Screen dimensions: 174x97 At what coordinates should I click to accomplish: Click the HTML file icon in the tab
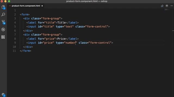(10, 6)
